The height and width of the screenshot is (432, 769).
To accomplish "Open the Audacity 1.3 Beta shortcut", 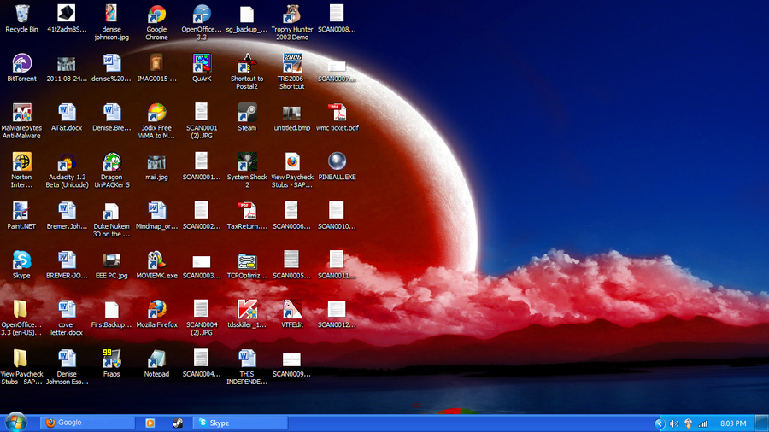I will (x=67, y=162).
